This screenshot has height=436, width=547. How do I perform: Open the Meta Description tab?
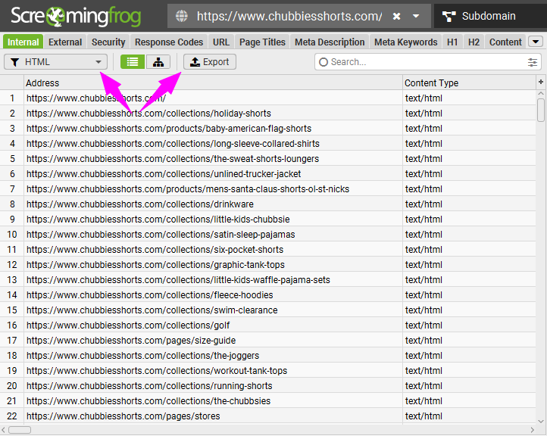330,42
